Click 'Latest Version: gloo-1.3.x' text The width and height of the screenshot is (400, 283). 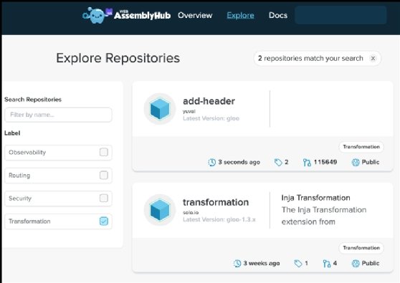(x=219, y=219)
